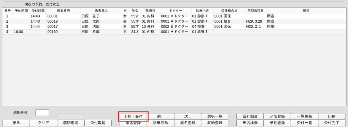
Task: Open 氏名検索 search
Action: click(250, 123)
